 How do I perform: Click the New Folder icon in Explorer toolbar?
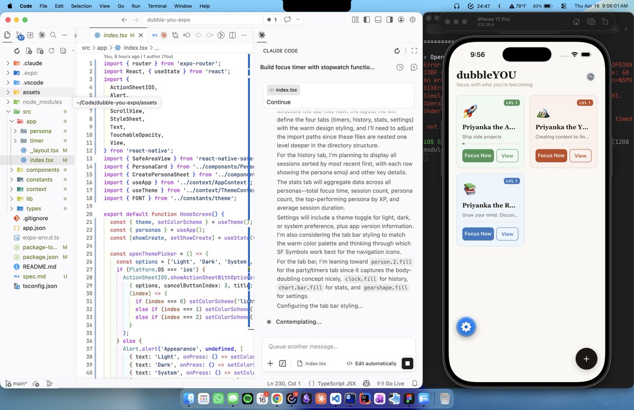(40, 51)
